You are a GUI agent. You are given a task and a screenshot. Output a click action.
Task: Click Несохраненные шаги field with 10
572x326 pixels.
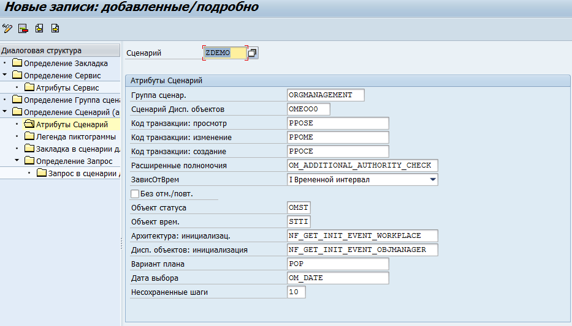click(296, 292)
